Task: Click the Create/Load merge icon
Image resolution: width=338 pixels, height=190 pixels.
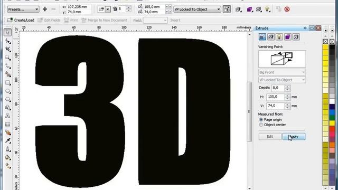Action: (10, 20)
